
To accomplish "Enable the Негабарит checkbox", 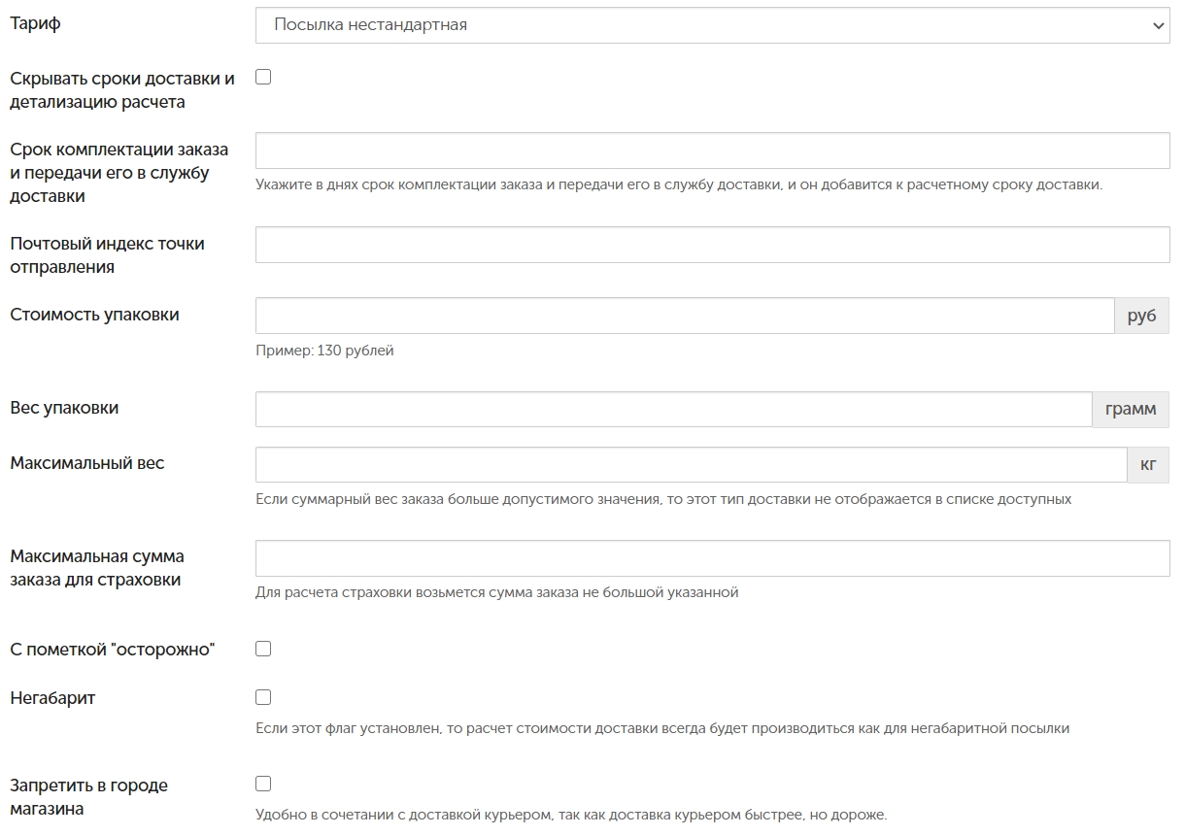I will pyautogui.click(x=263, y=697).
